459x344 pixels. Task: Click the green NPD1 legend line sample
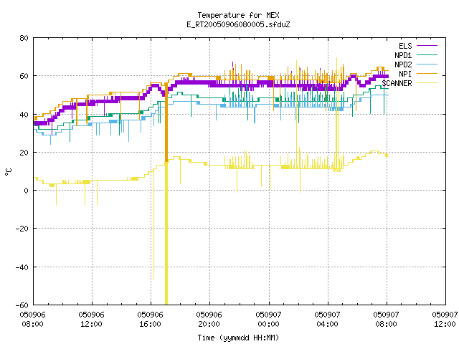click(427, 54)
